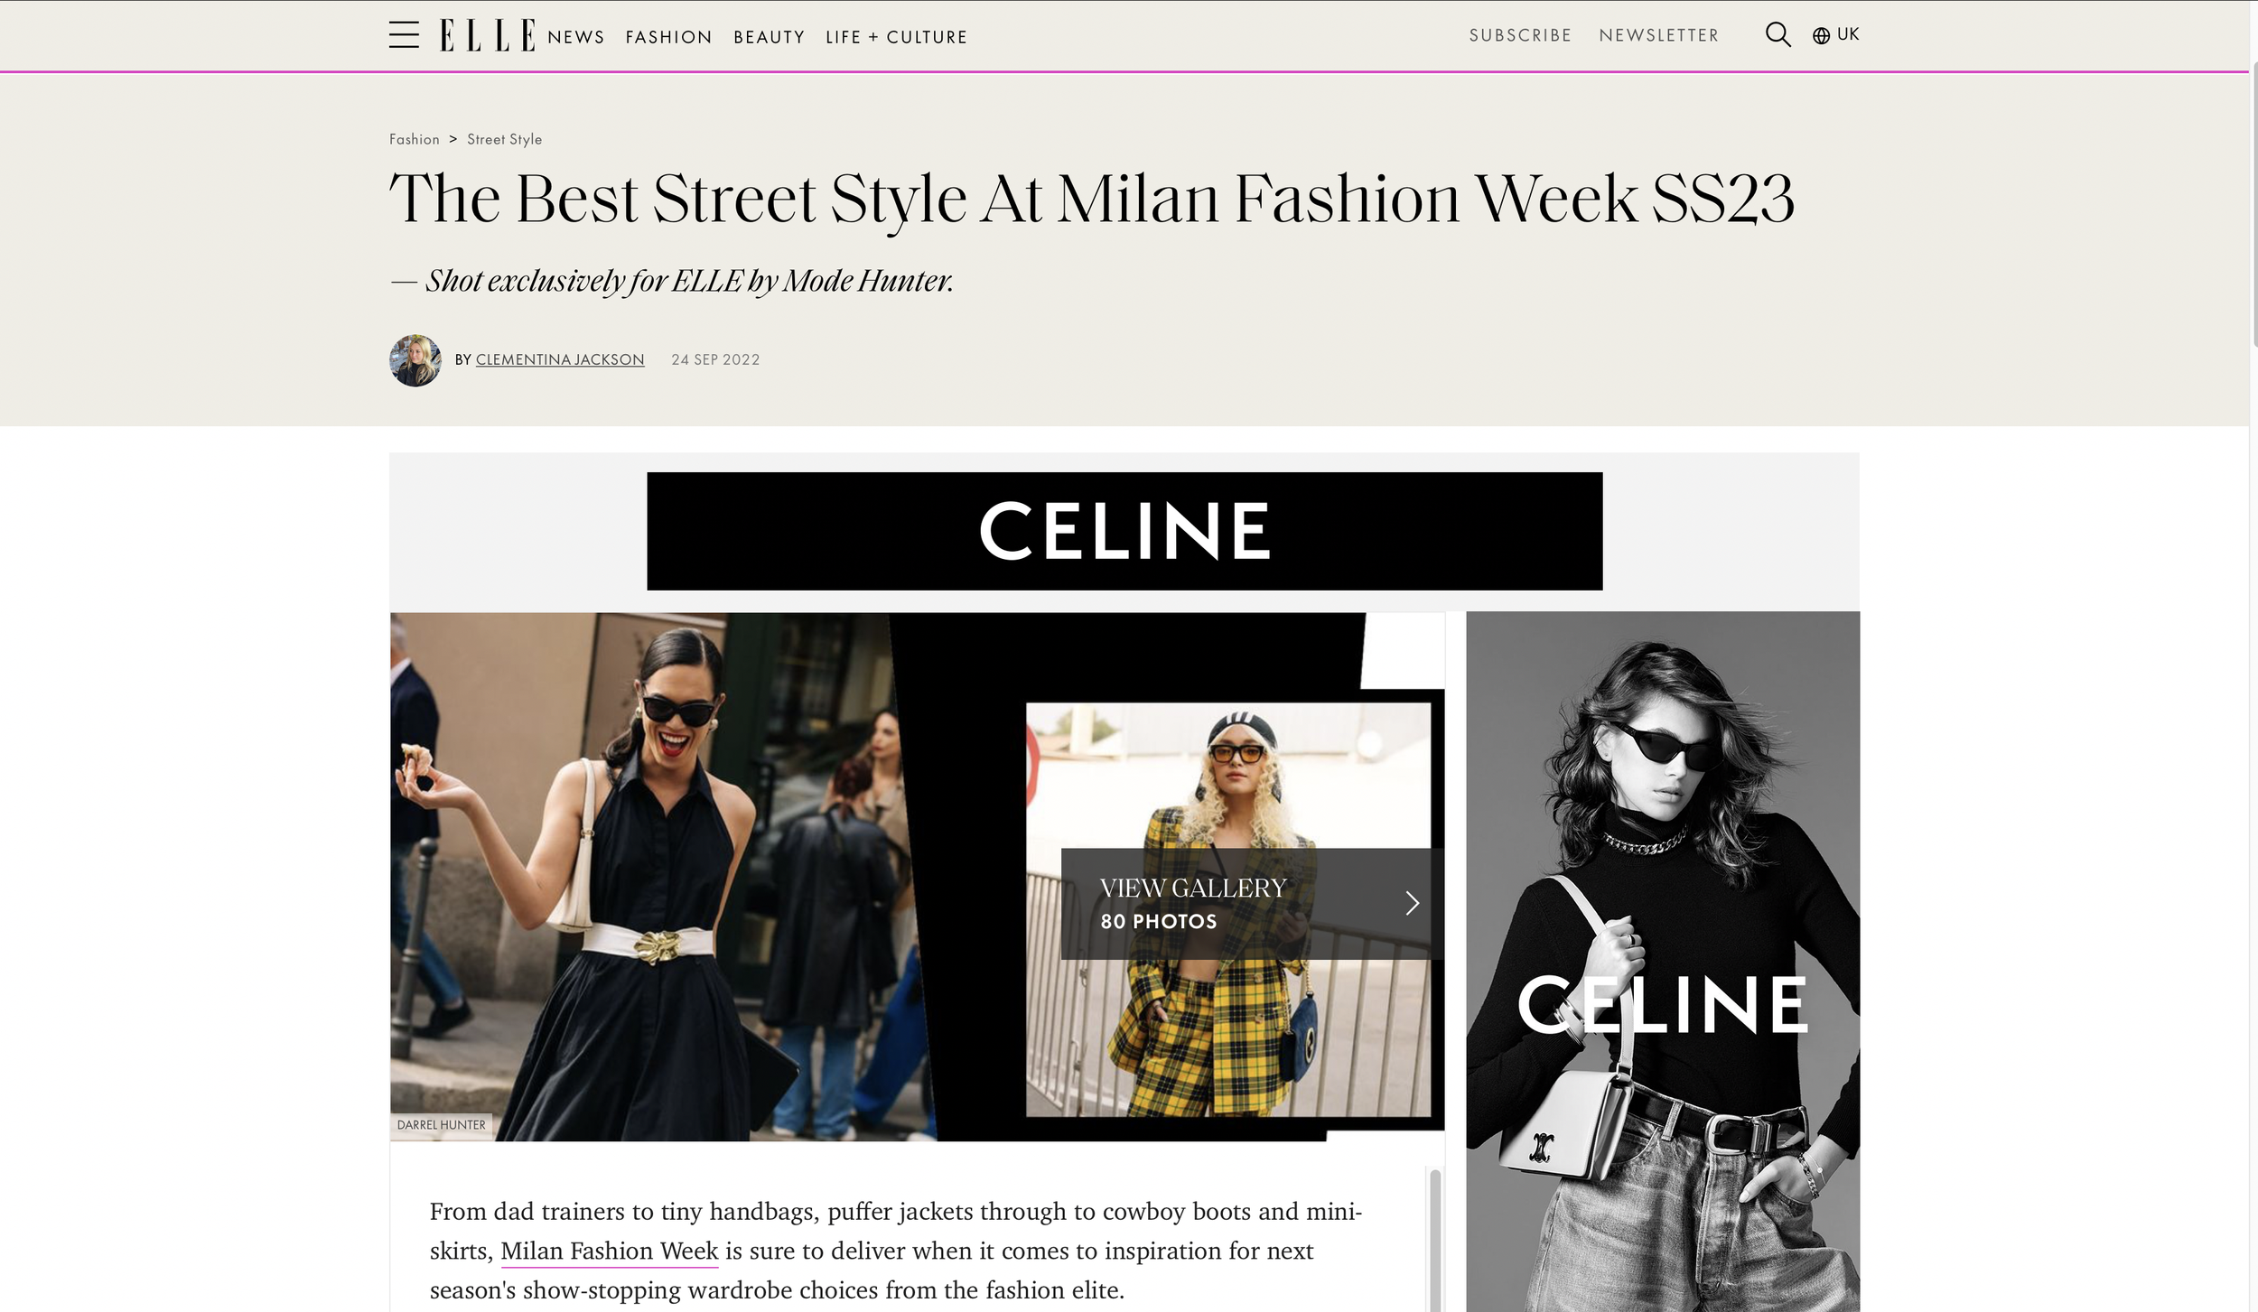Open the hamburger menu icon
2258x1312 pixels.
click(x=404, y=35)
